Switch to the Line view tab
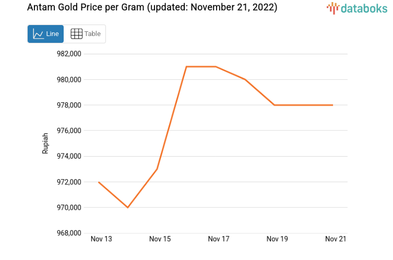This screenshot has height=260, width=393. click(x=46, y=34)
